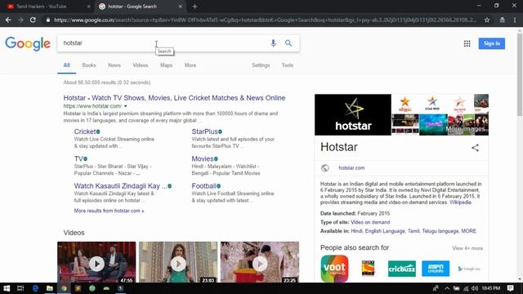523x294 pixels.
Task: Open the Windows Start menu
Action: (7, 288)
